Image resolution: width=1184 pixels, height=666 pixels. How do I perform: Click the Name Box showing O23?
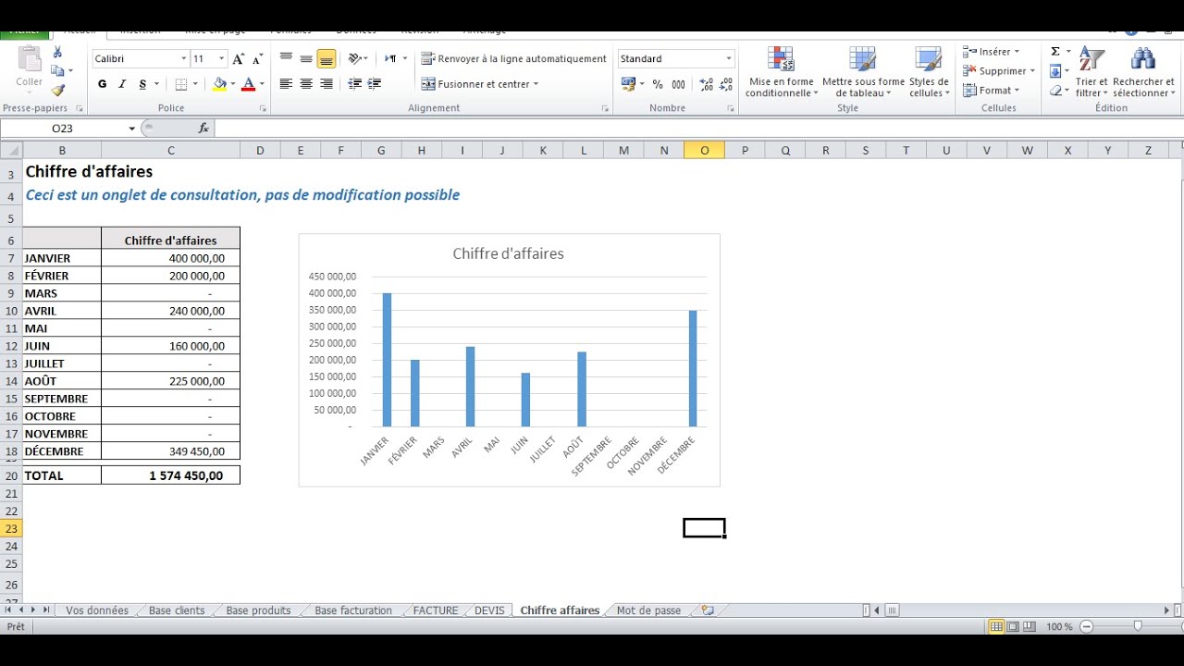click(63, 129)
